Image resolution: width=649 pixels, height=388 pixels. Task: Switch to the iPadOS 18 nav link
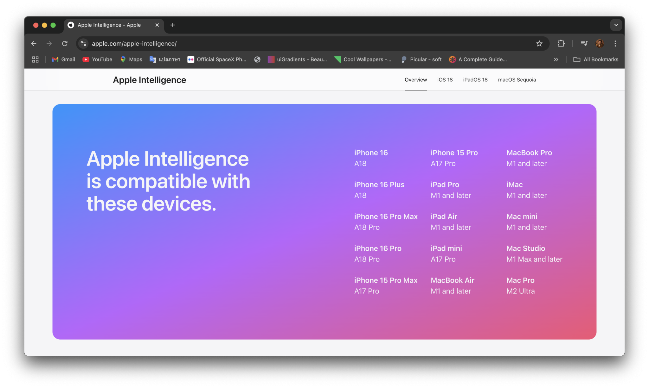pos(475,80)
